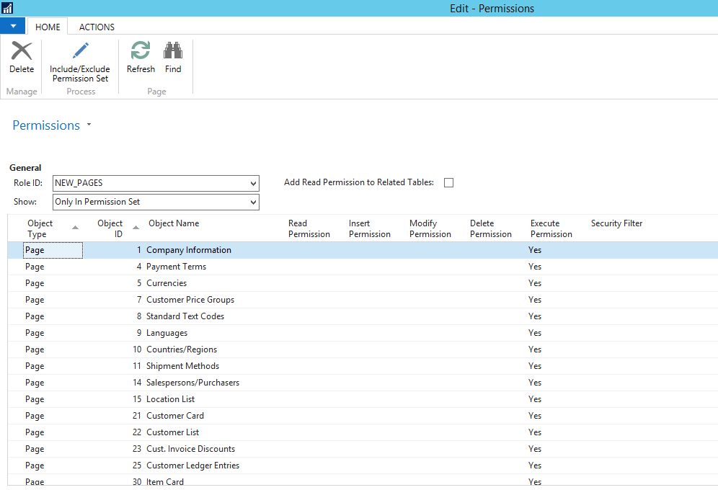Select the Salespersons/Purchasers row

click(x=192, y=383)
